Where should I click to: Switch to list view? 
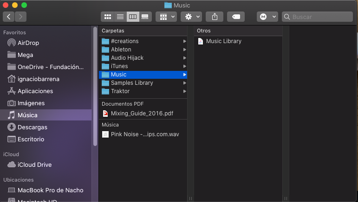click(x=120, y=17)
